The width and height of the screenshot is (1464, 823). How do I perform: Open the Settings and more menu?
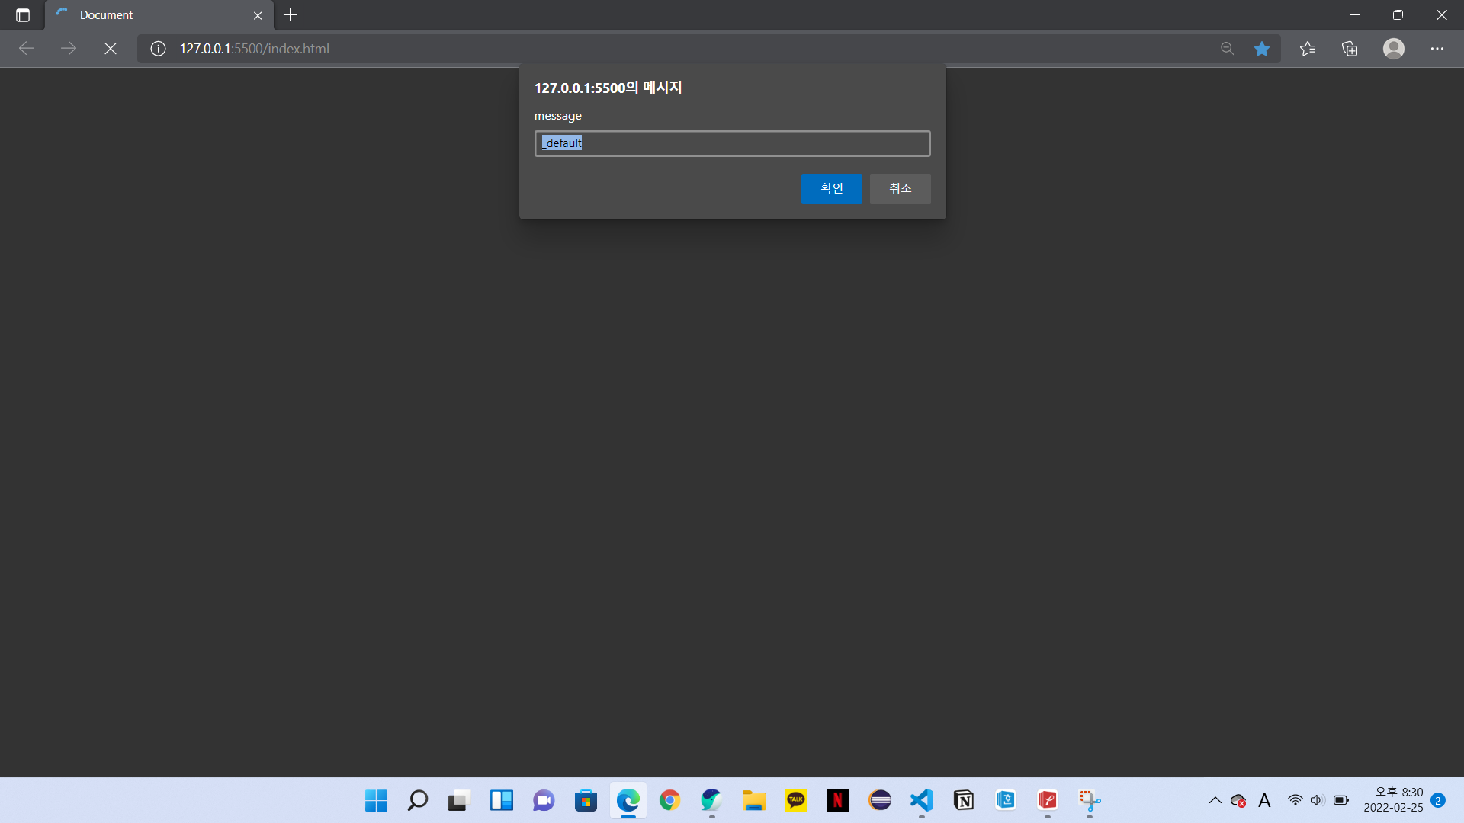point(1437,49)
